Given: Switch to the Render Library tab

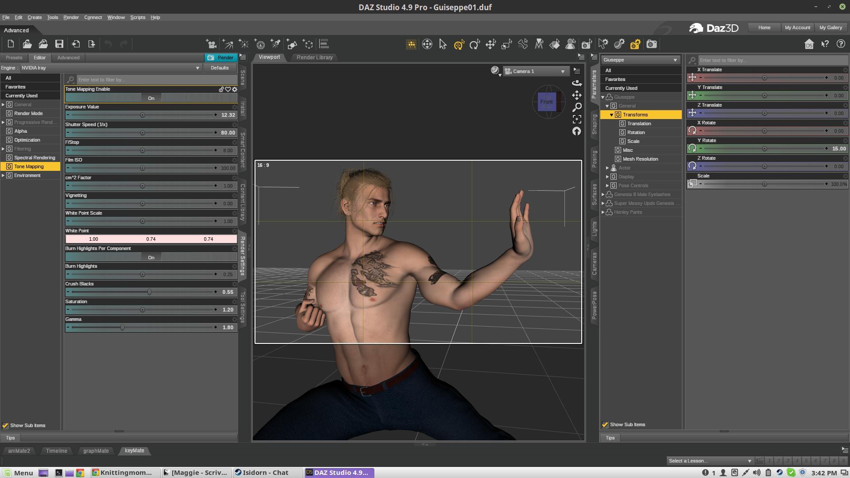Looking at the screenshot, I should click(x=314, y=57).
